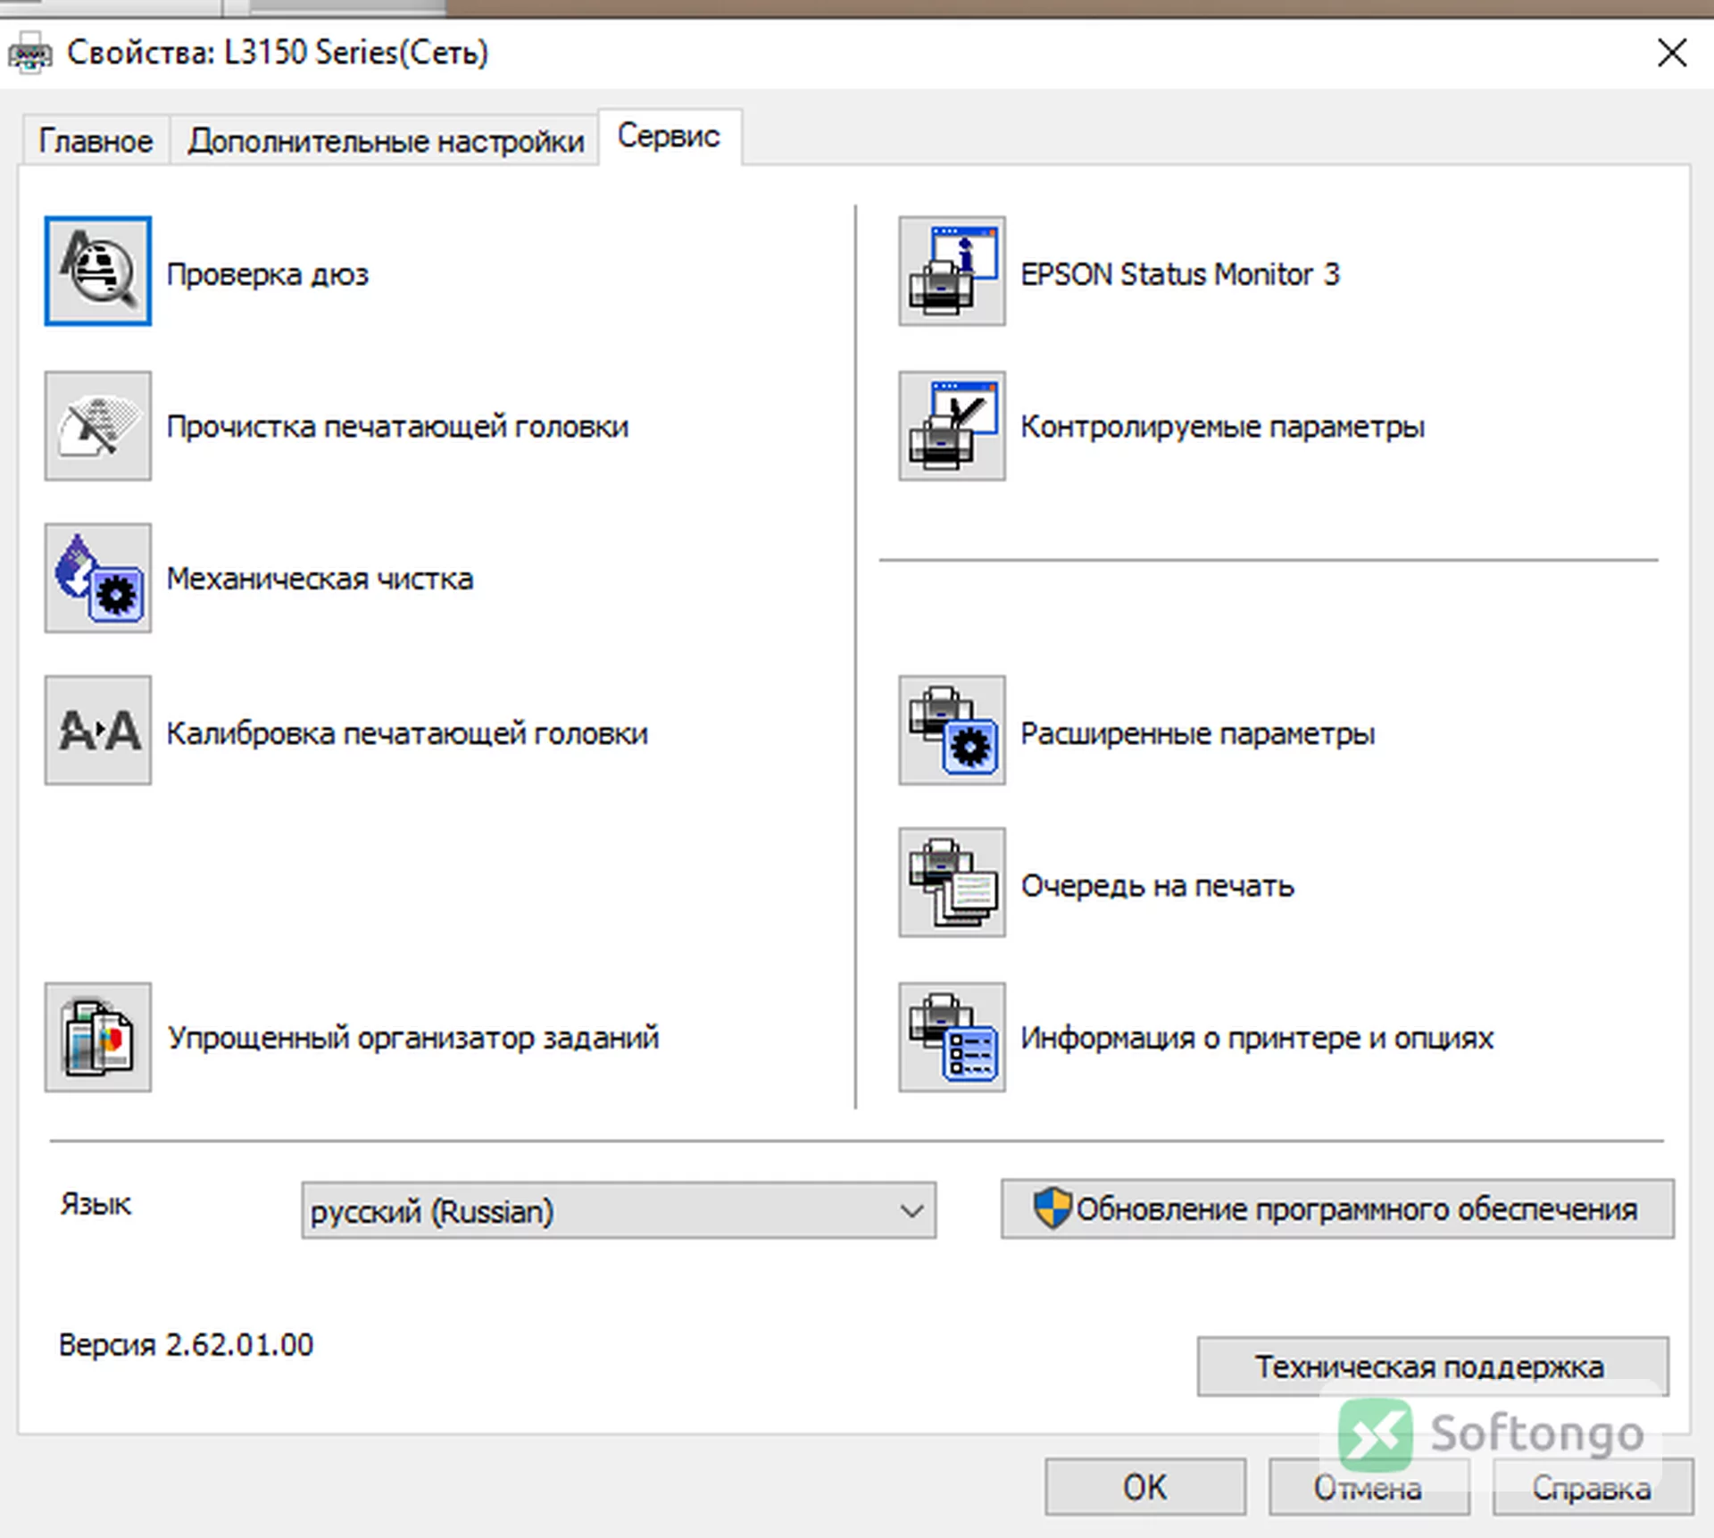
Task: Click the Версия 2.62.01.00 text
Action: 186,1344
